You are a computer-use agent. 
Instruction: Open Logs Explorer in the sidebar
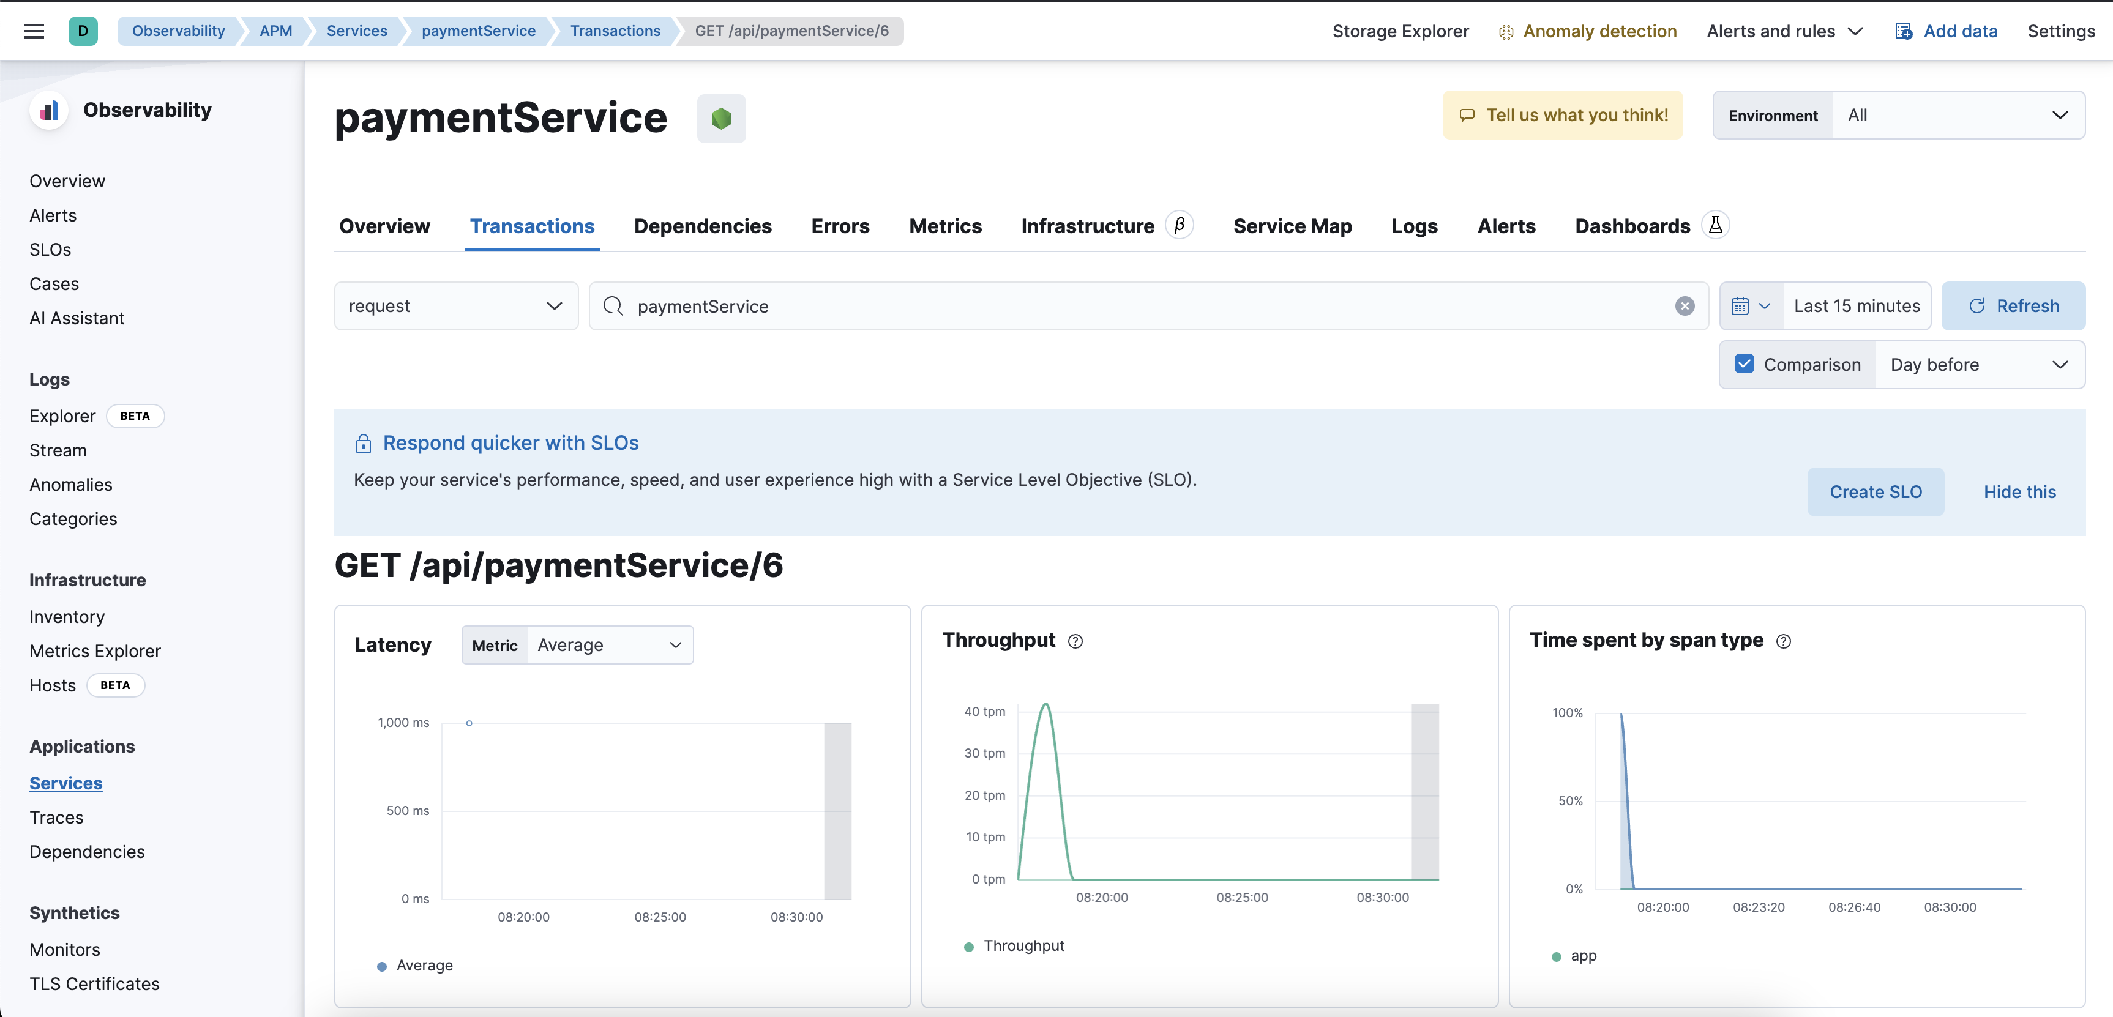click(x=62, y=417)
